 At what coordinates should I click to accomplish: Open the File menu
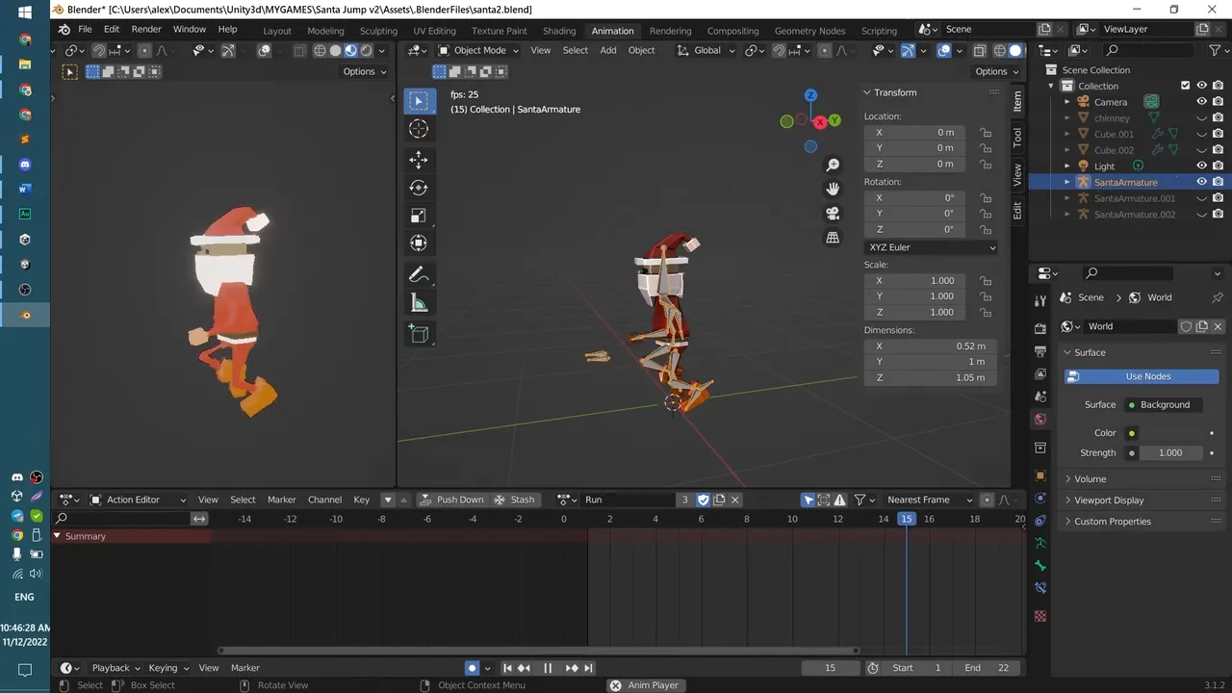[85, 29]
